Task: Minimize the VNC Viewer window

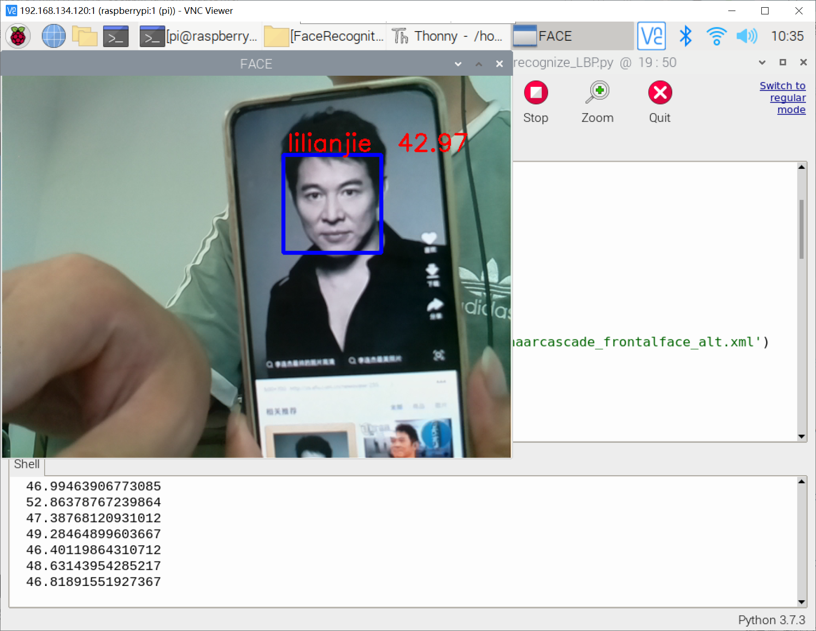Action: (x=732, y=11)
